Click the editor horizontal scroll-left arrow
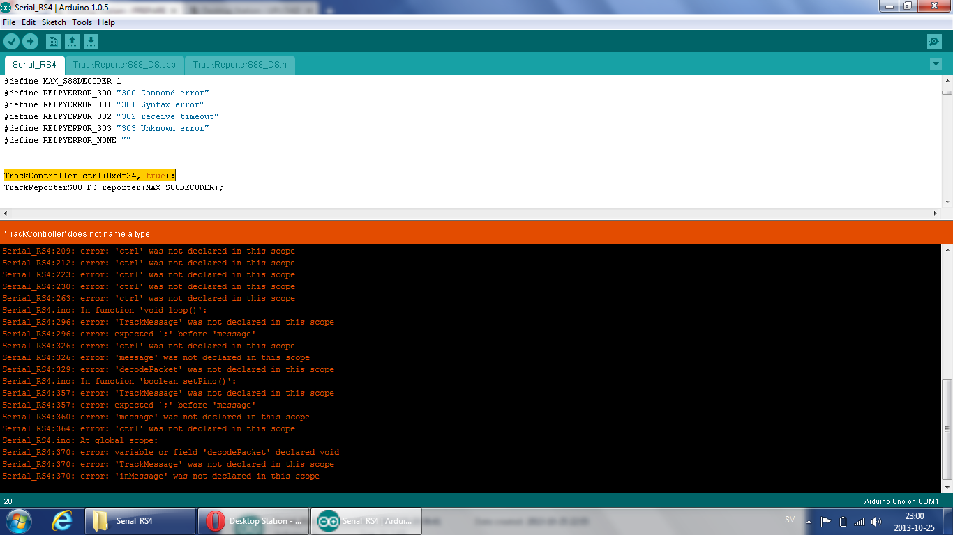The image size is (953, 535). pos(6,212)
